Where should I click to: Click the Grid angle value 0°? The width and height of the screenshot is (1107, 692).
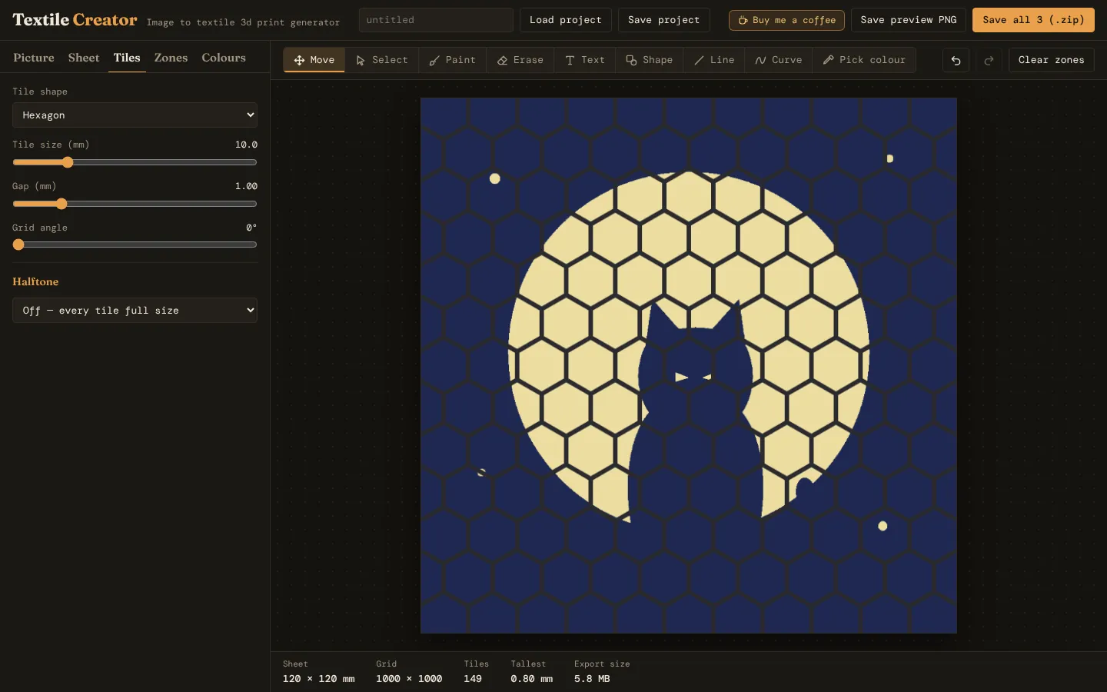click(x=251, y=228)
